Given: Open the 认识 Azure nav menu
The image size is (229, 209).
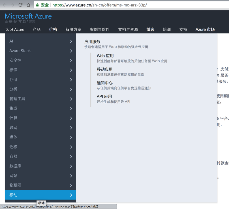Looking at the screenshot, I should pos(15,29).
